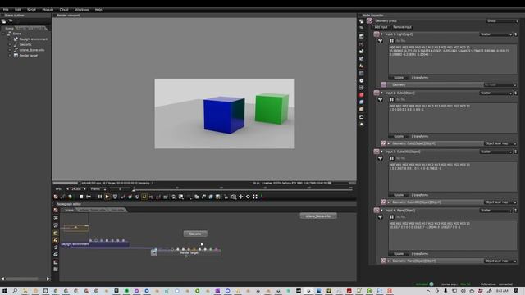Open Object layer map dropdown for Cube geometry

tap(500, 143)
